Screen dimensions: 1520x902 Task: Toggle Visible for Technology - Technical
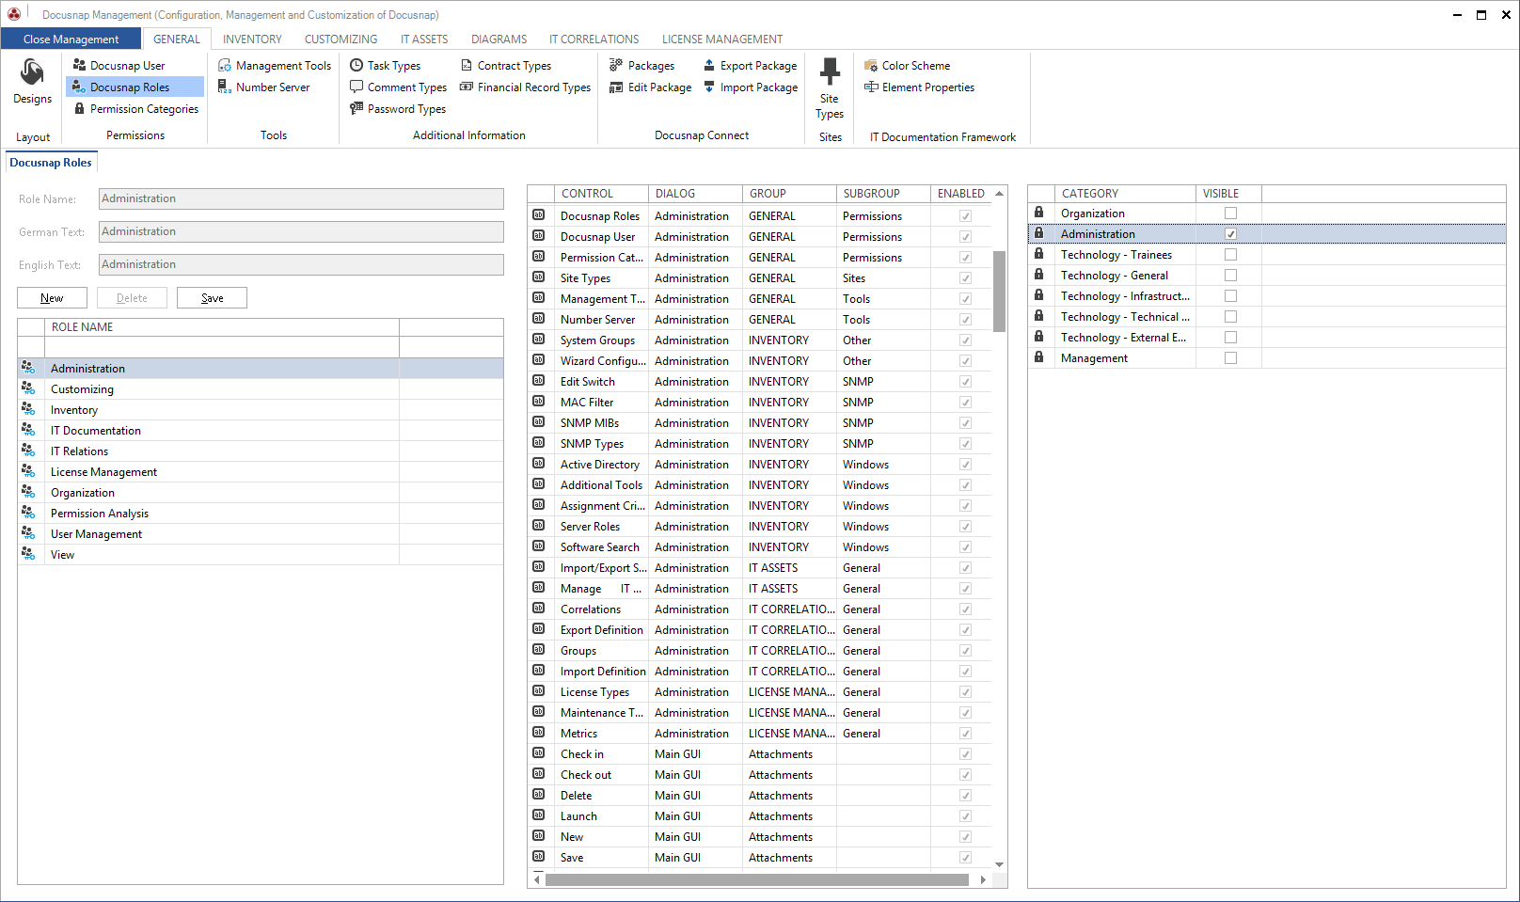pos(1230,316)
